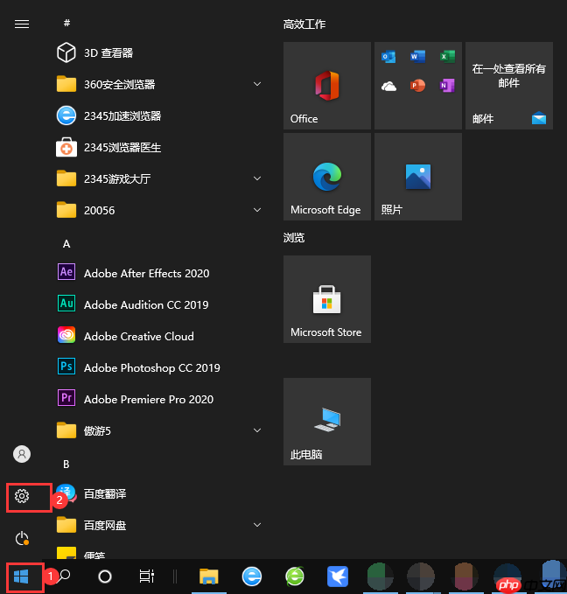Open Word from the Office apps tile

(x=417, y=57)
